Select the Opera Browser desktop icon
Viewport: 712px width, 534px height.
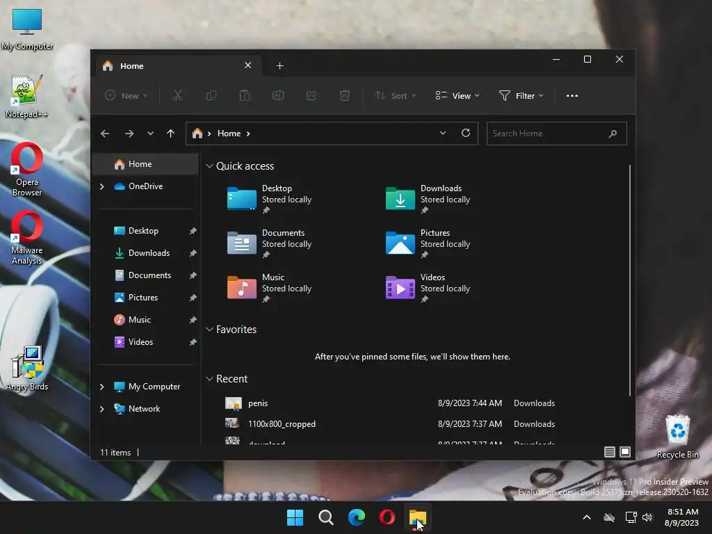pos(27,170)
